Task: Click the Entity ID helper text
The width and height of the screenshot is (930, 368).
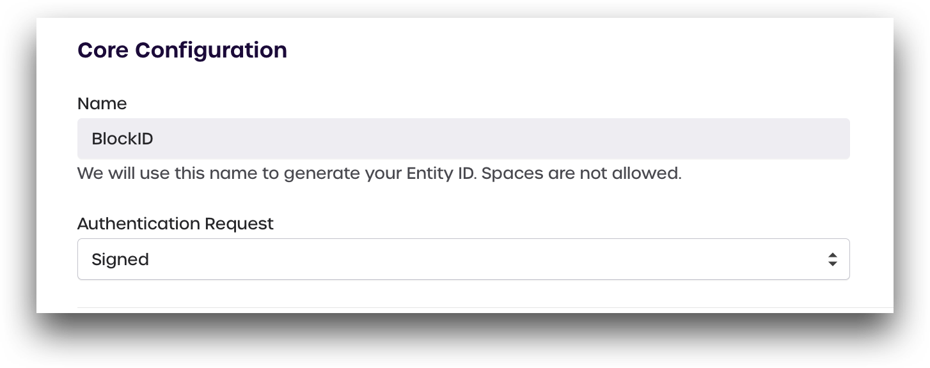Action: (379, 173)
